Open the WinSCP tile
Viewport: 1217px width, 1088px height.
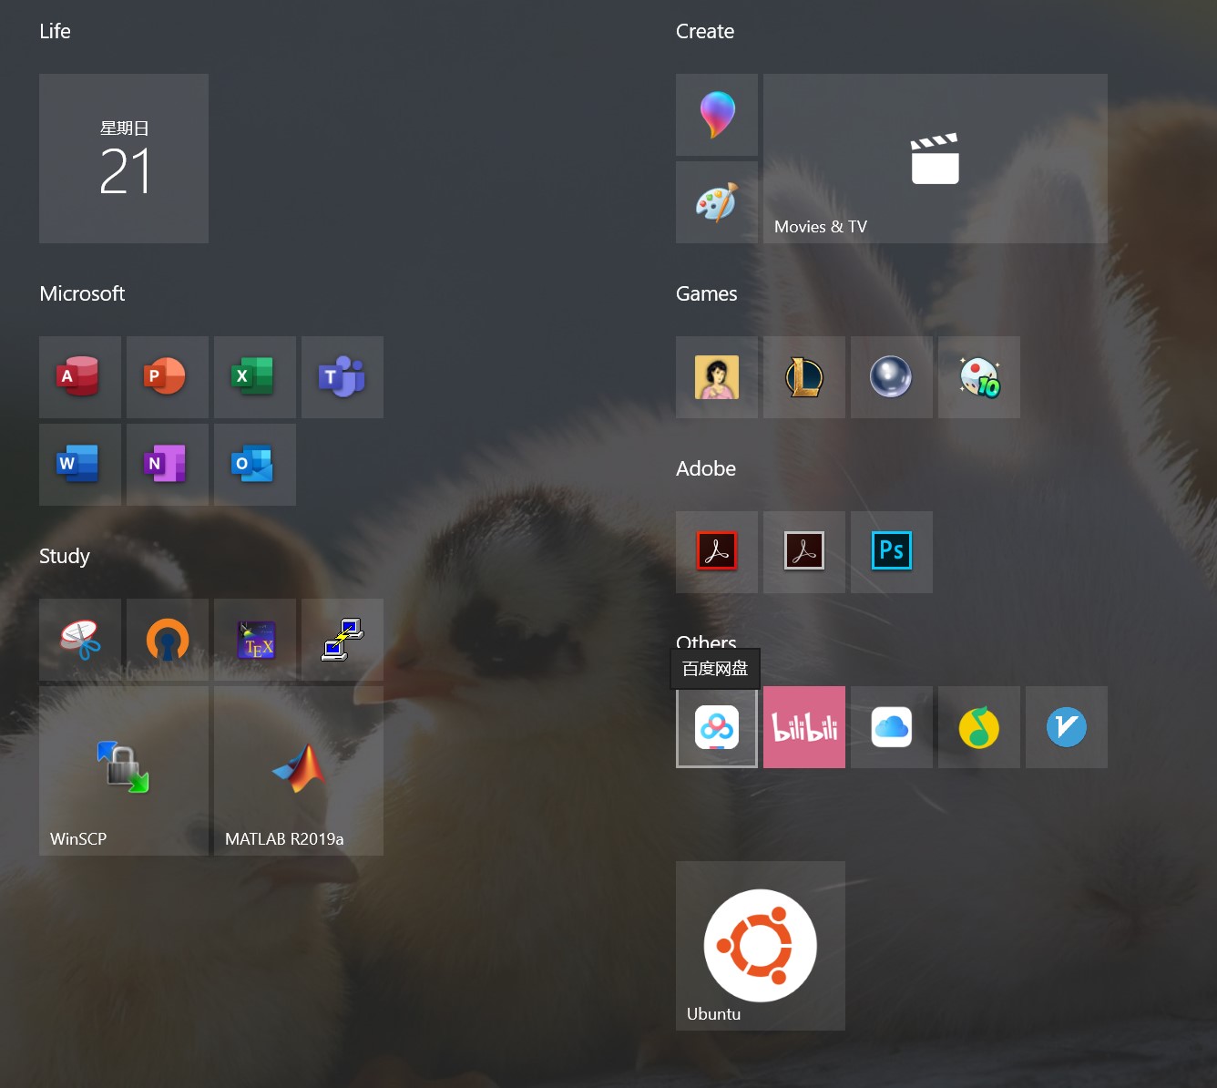pyautogui.click(x=124, y=771)
